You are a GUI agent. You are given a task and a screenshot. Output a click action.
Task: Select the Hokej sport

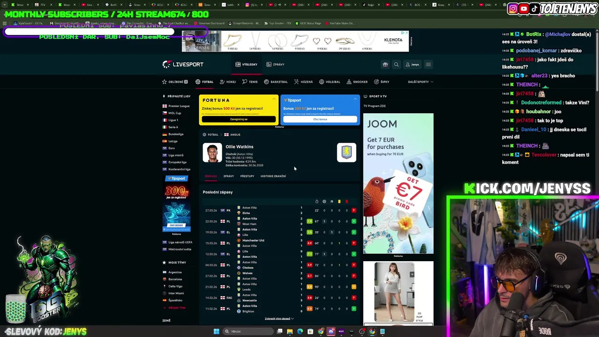click(x=228, y=82)
